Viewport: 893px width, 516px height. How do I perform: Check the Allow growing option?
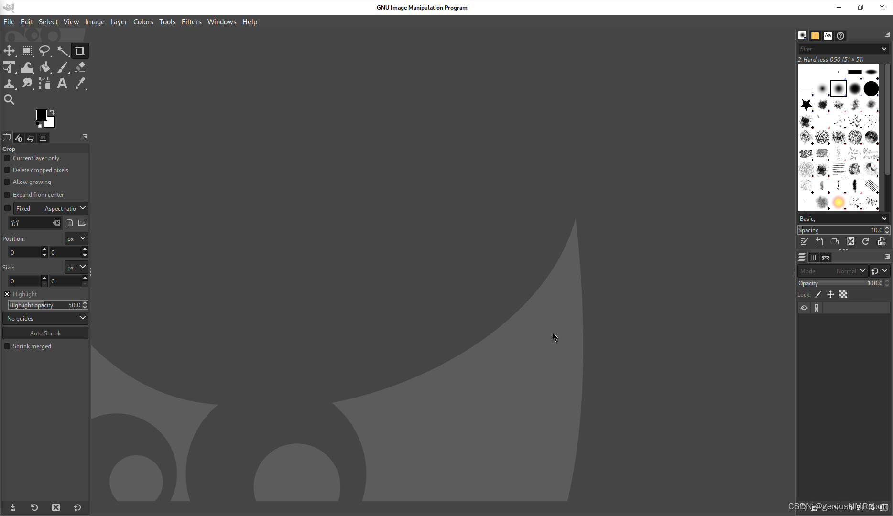click(7, 182)
